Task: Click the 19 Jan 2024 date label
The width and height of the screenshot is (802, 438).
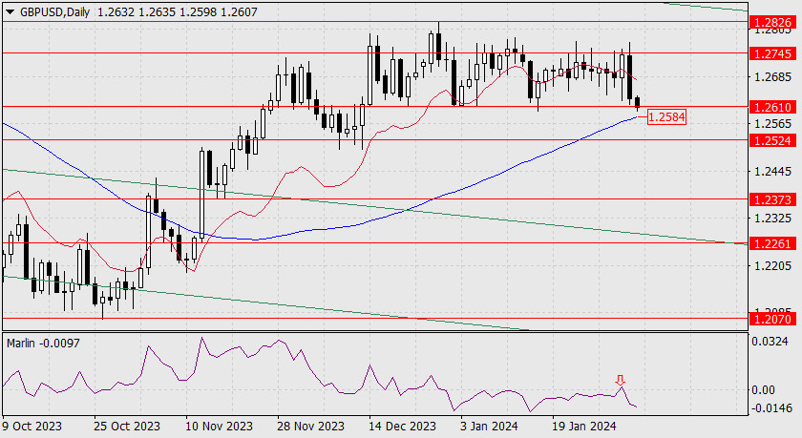Action: pos(584,426)
